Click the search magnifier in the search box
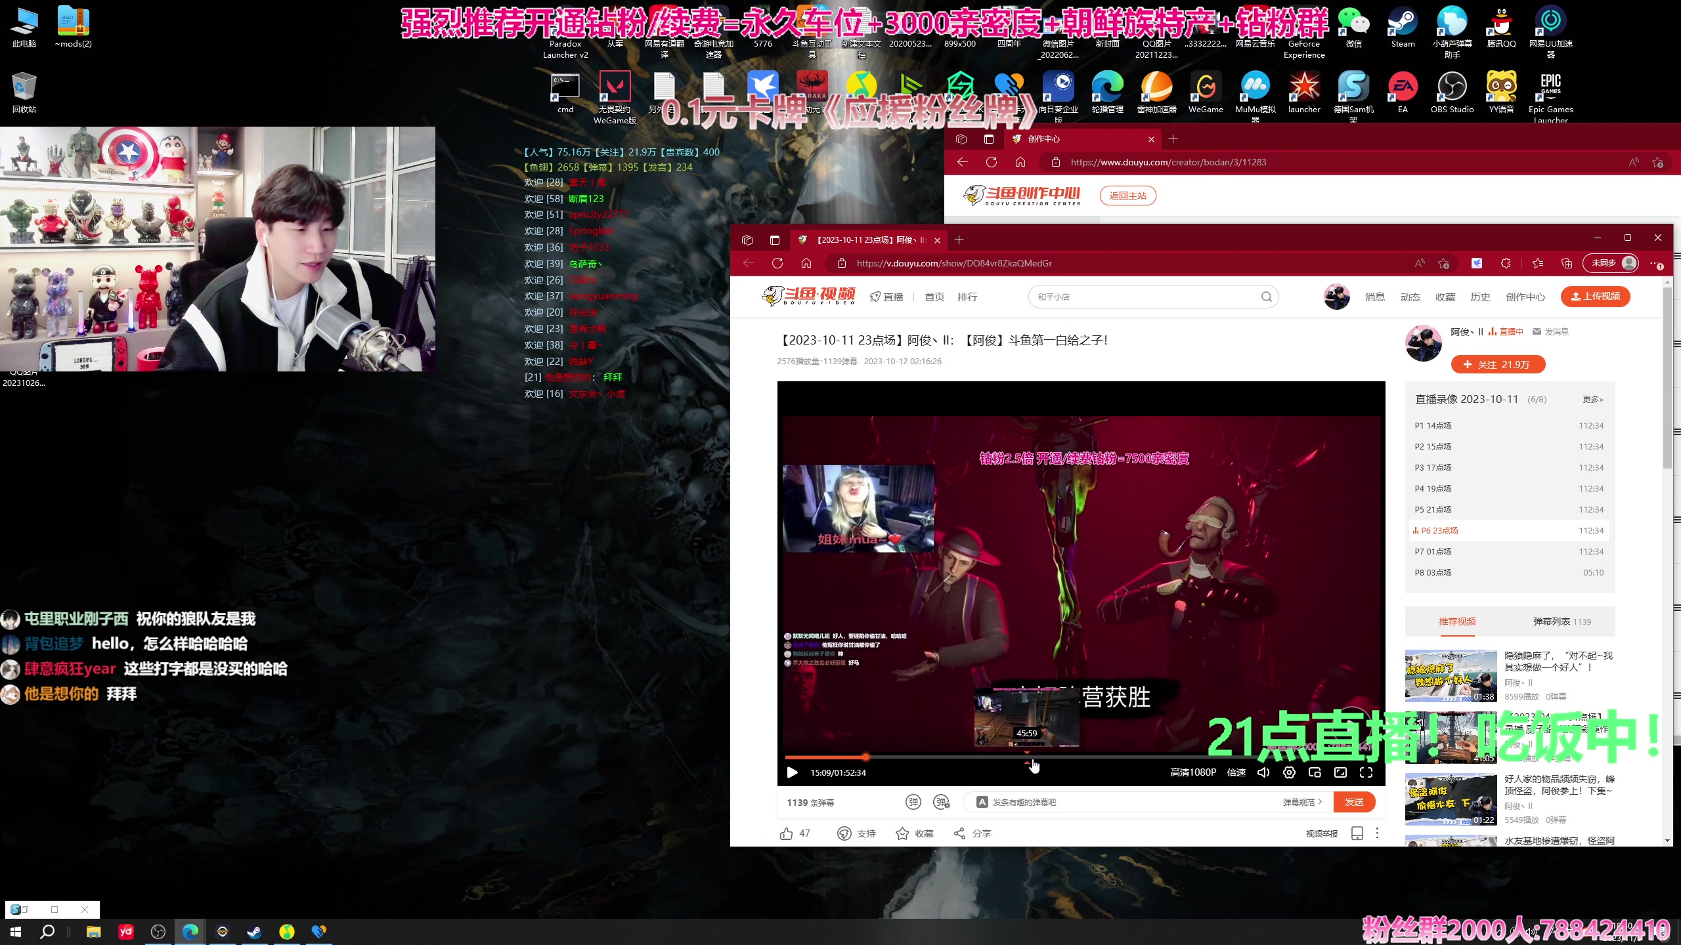This screenshot has width=1681, height=945. 1266,297
